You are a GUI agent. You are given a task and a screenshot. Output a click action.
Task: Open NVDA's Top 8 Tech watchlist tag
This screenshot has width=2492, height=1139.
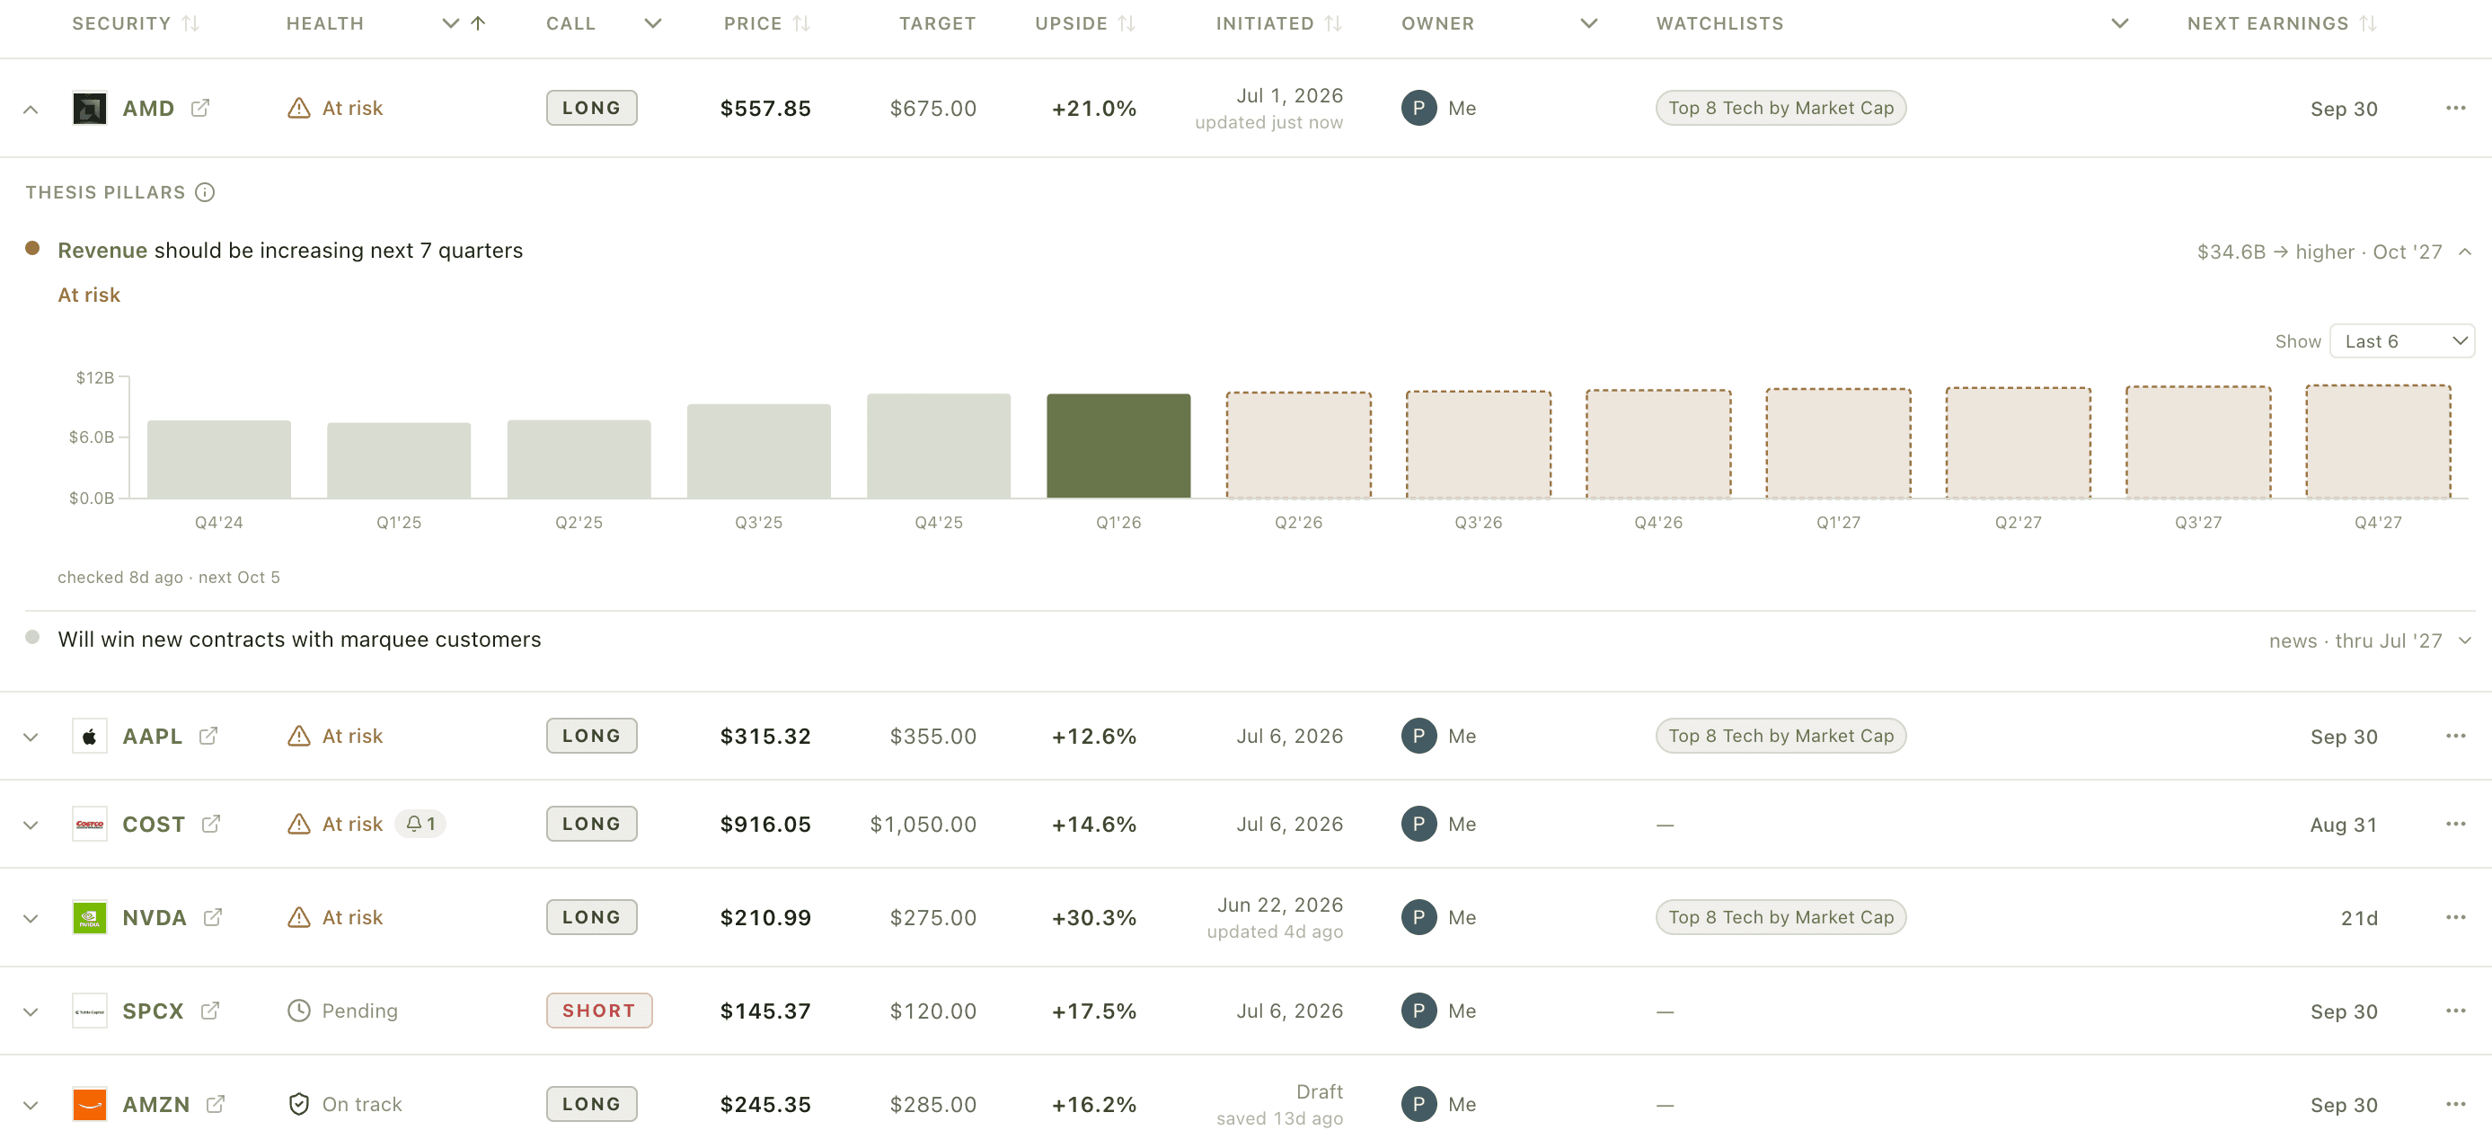pos(1780,916)
